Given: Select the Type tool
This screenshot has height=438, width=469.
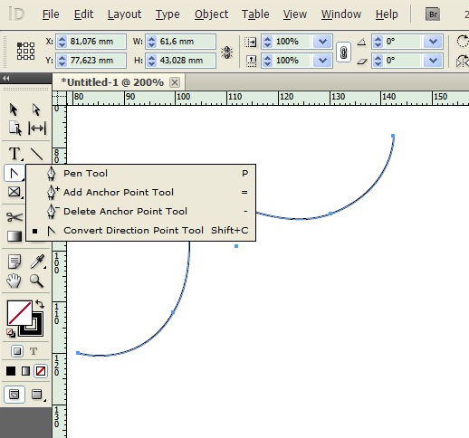Looking at the screenshot, I should [14, 154].
